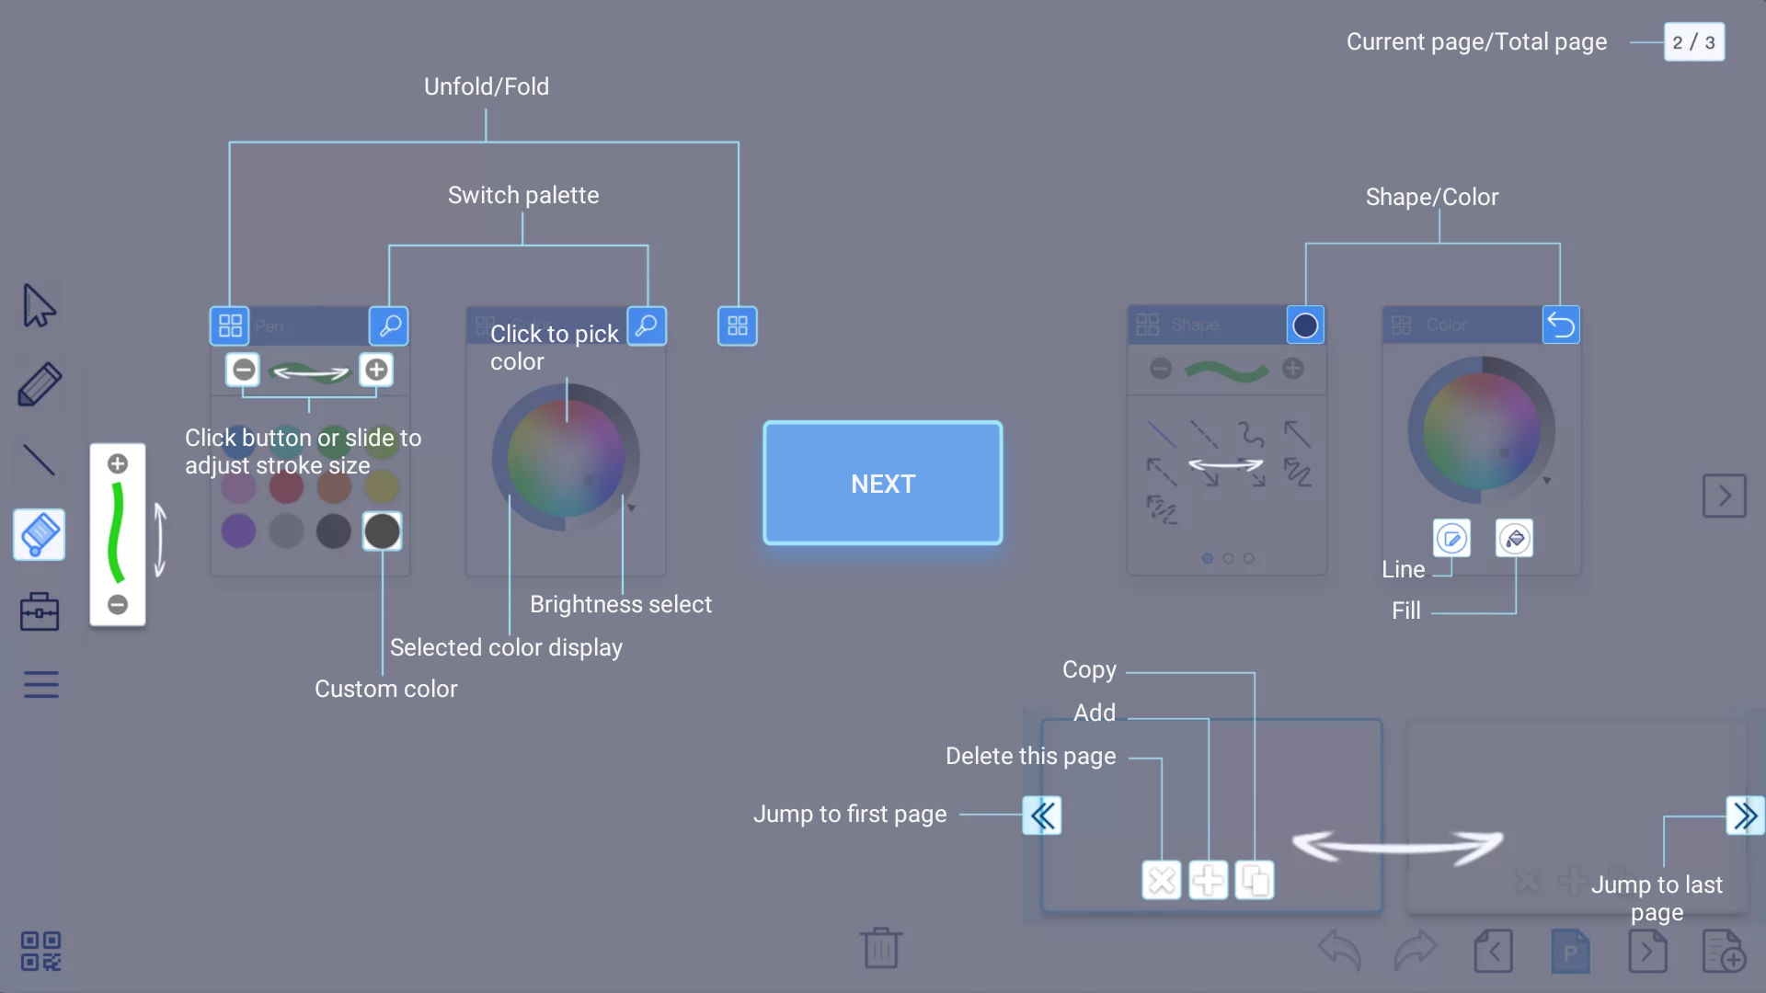The width and height of the screenshot is (1766, 993).
Task: Toggle the Fill color mode icon
Action: (x=1515, y=539)
